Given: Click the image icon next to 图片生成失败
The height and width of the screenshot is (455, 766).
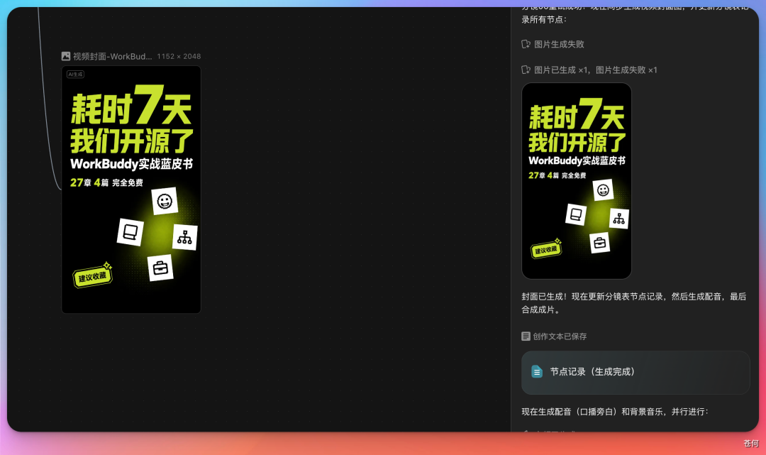Looking at the screenshot, I should point(526,44).
